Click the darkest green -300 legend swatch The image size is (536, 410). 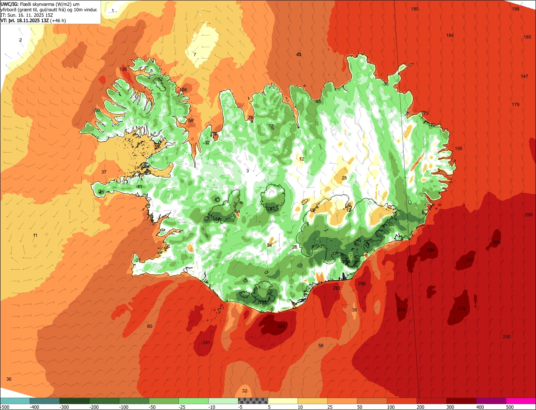75,401
